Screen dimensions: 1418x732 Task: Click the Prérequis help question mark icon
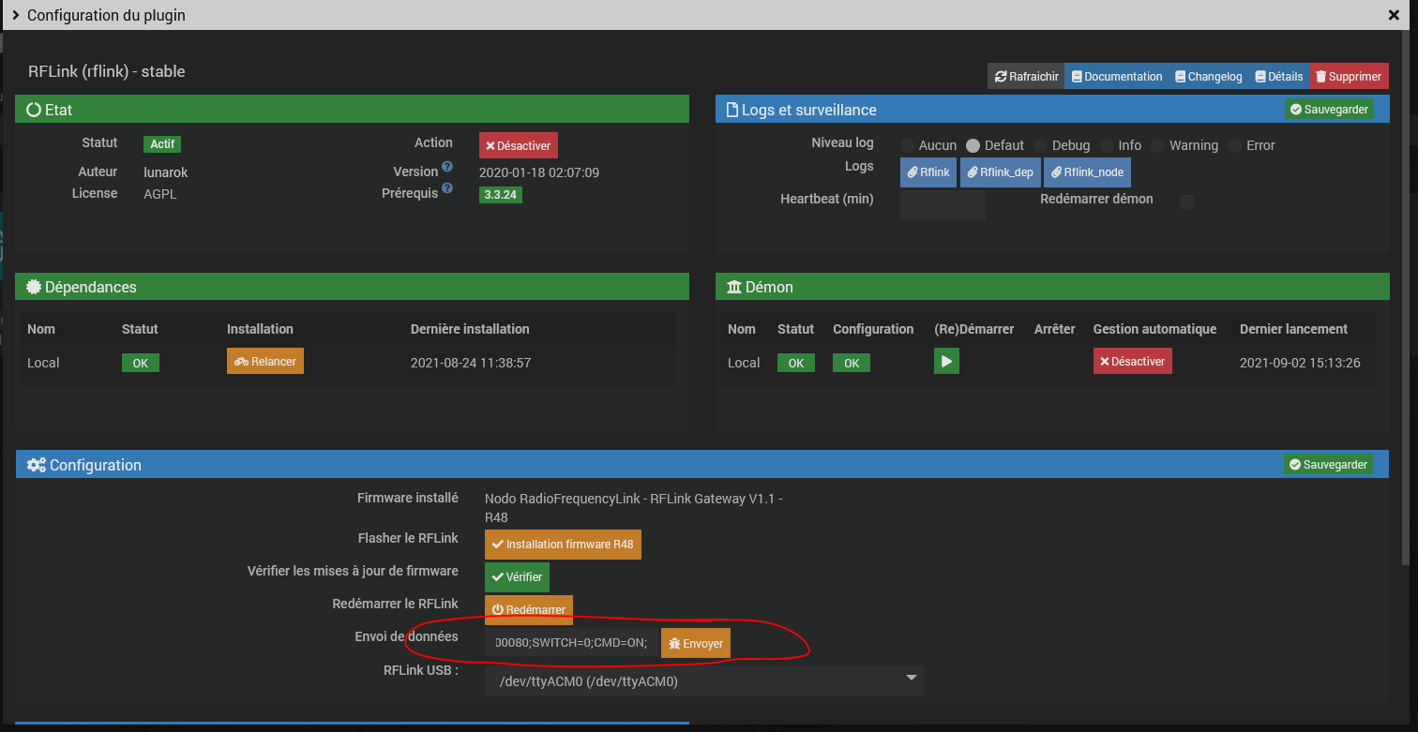pyautogui.click(x=447, y=188)
